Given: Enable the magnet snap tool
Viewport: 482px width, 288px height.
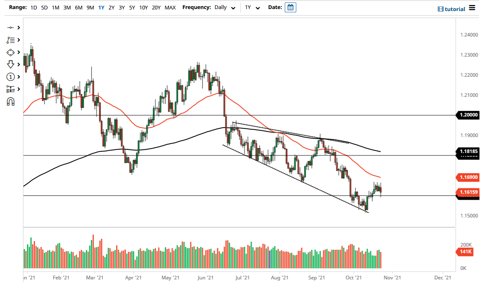Looking at the screenshot, I should pyautogui.click(x=11, y=101).
